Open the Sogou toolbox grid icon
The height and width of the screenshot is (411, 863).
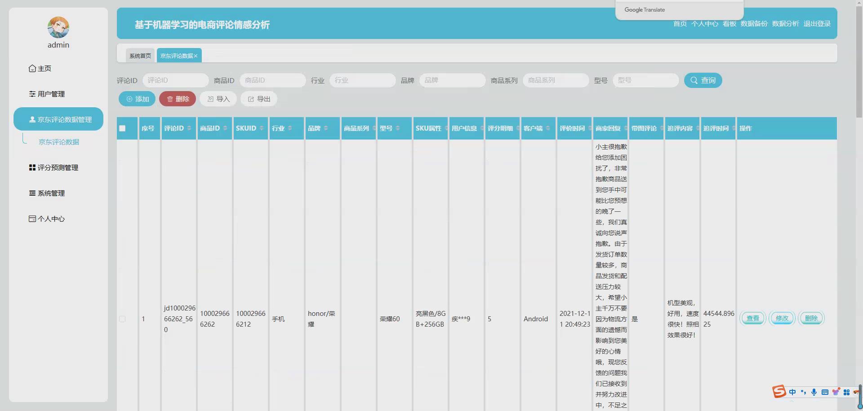(x=846, y=392)
